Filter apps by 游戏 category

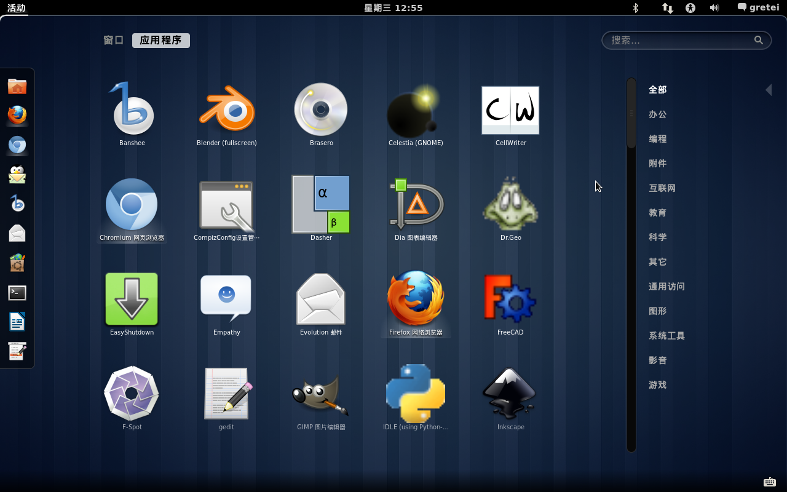(658, 385)
